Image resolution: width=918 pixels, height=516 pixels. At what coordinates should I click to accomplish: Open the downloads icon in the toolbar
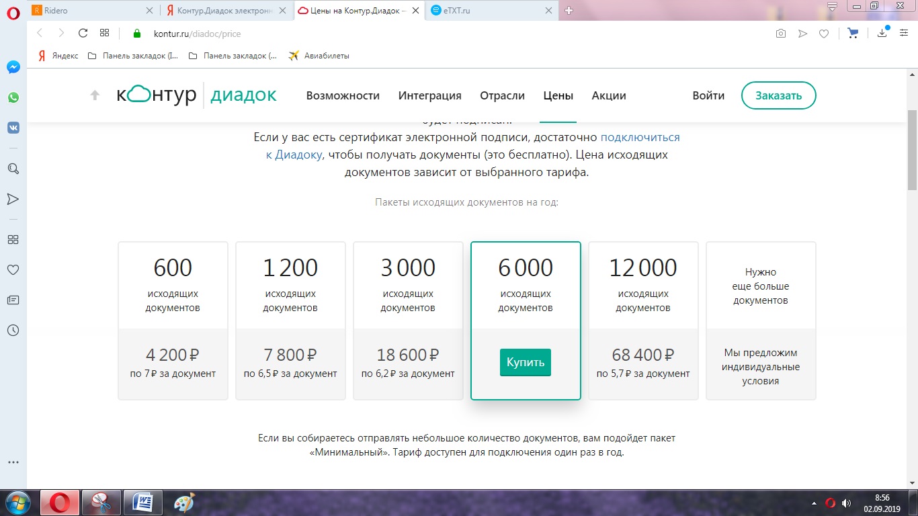[882, 33]
